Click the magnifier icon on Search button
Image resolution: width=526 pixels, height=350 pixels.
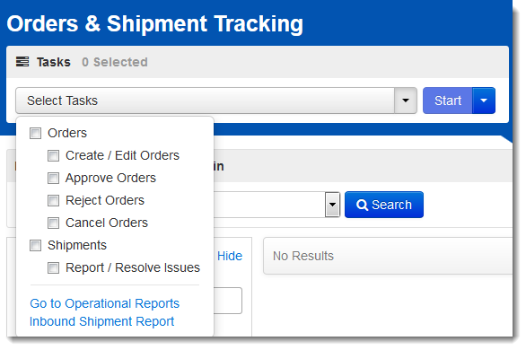pos(362,205)
